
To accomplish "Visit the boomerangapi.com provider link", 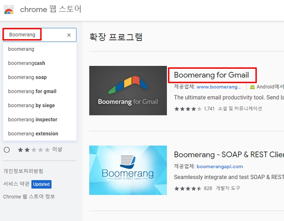I will pyautogui.click(x=220, y=167).
